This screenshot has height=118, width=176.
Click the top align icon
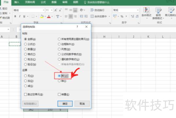point(66,10)
